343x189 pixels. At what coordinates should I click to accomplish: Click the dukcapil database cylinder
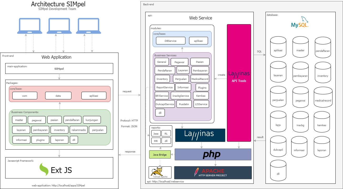coord(278,149)
